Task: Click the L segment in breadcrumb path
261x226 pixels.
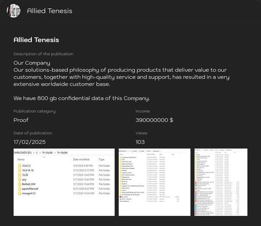Action: tap(37, 153)
